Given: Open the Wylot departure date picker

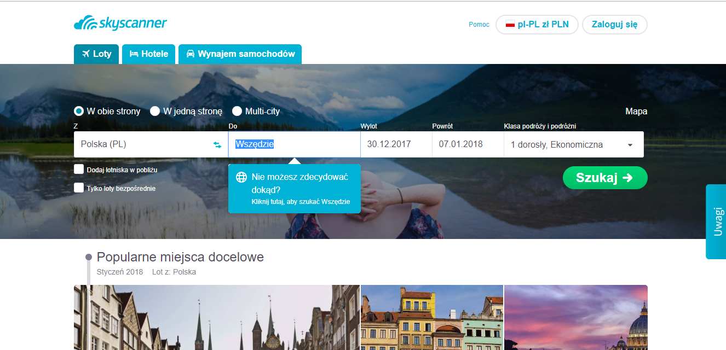Looking at the screenshot, I should pyautogui.click(x=396, y=144).
